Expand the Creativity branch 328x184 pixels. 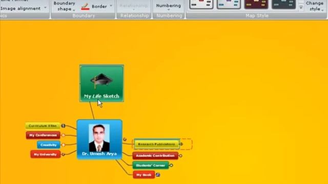coord(63,145)
